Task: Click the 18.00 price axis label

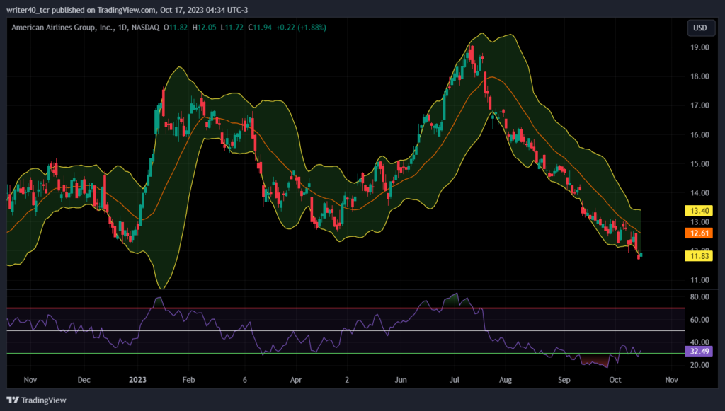Action: 700,76
